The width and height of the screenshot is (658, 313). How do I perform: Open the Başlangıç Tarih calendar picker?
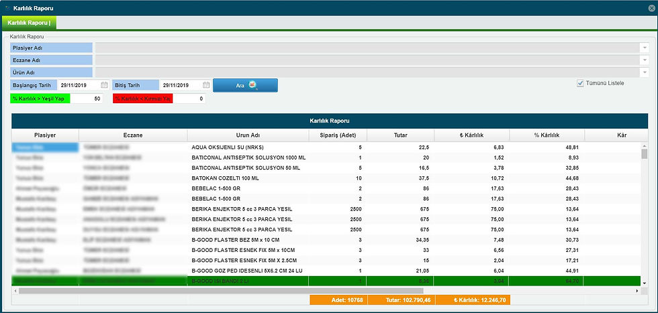point(104,85)
